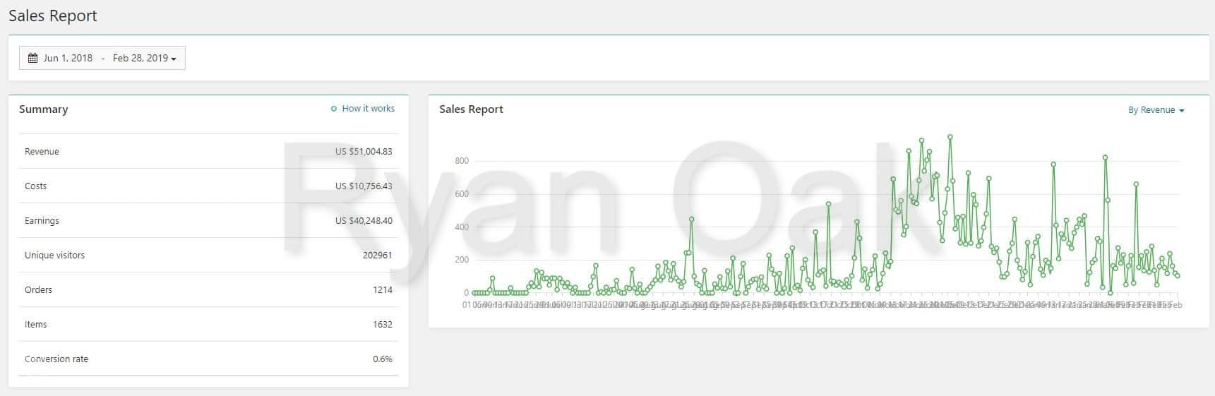Click the Summary panel heading

point(44,109)
